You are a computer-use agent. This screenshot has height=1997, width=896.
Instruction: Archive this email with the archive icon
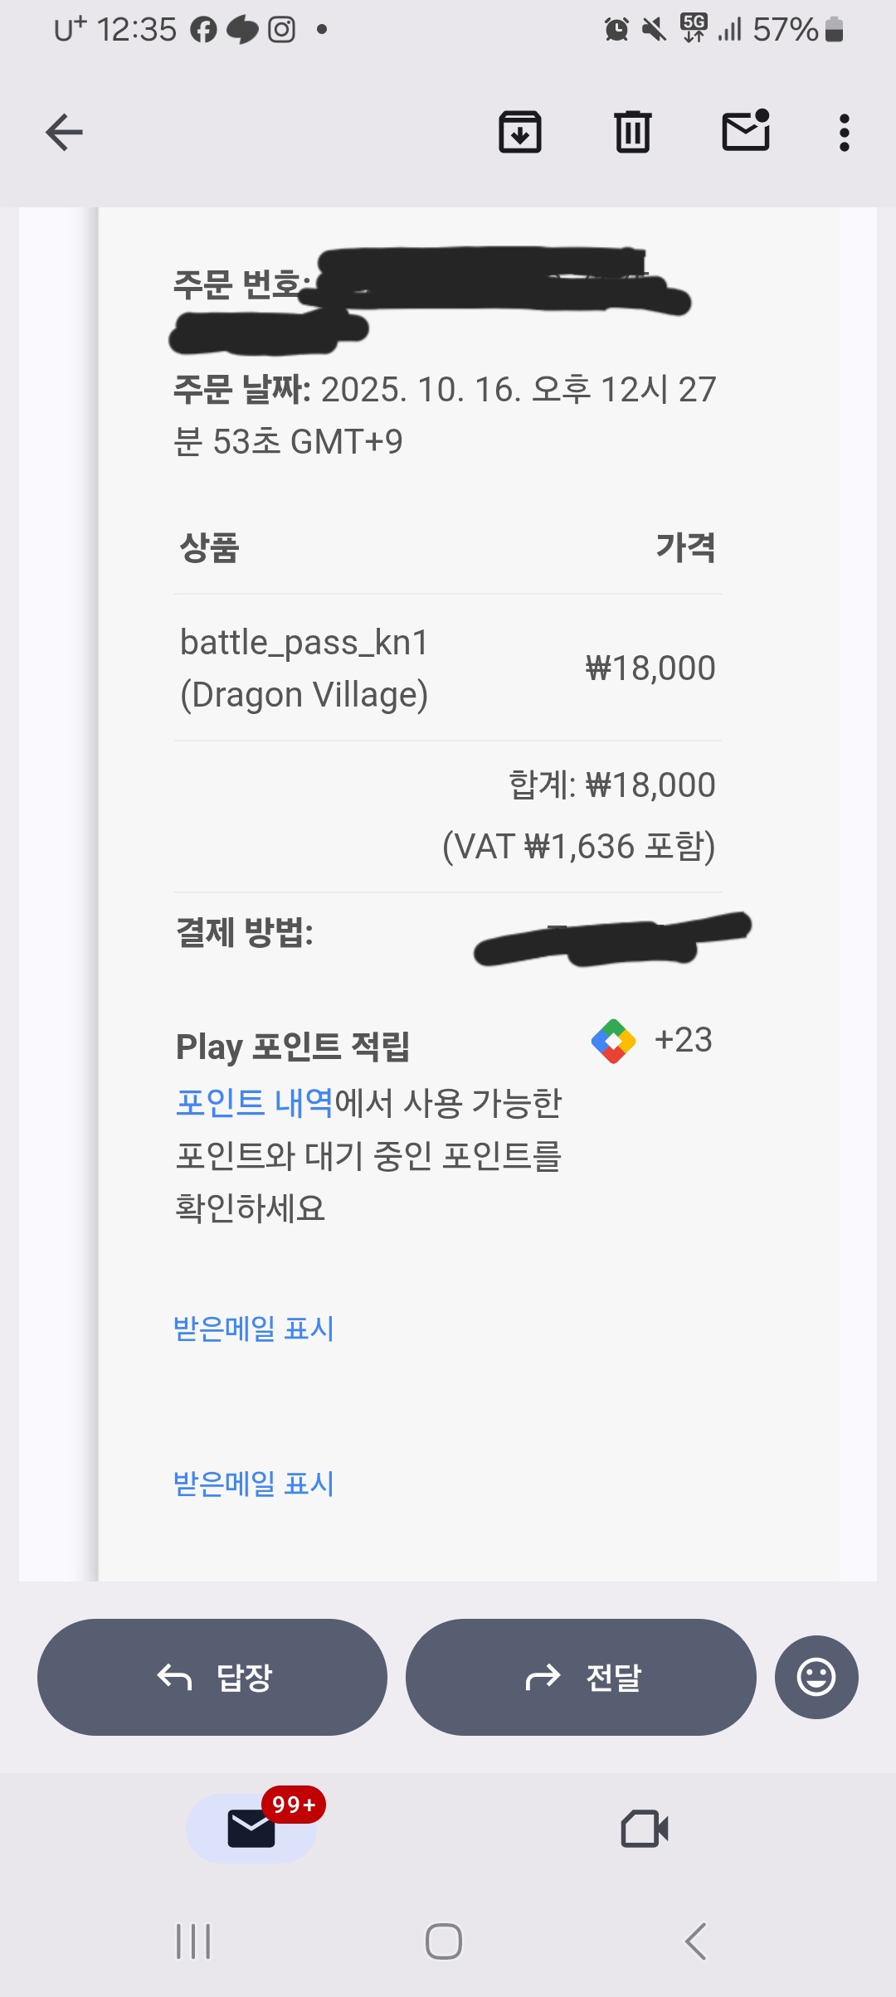520,133
